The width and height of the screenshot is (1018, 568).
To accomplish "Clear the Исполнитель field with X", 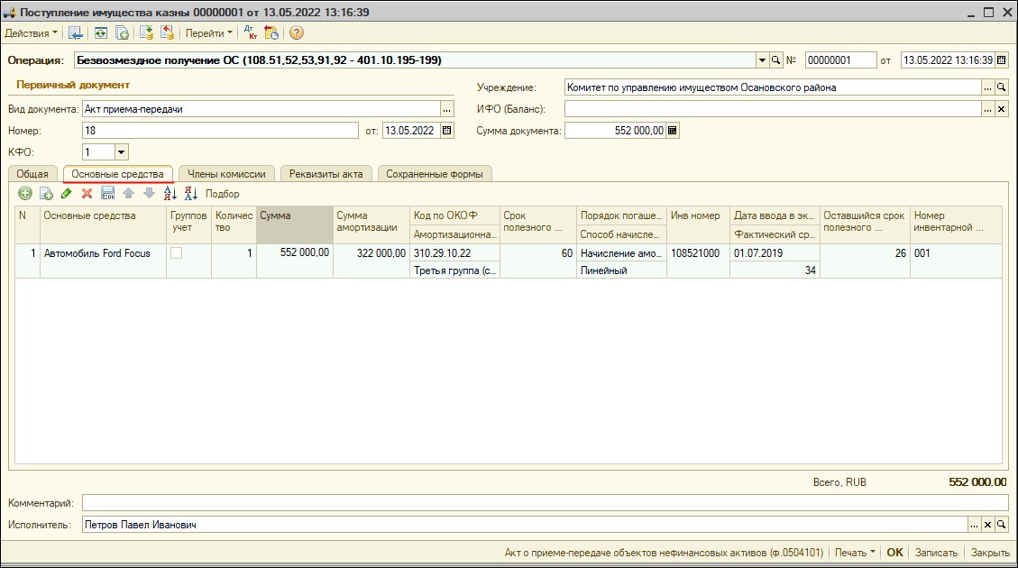I will [987, 525].
